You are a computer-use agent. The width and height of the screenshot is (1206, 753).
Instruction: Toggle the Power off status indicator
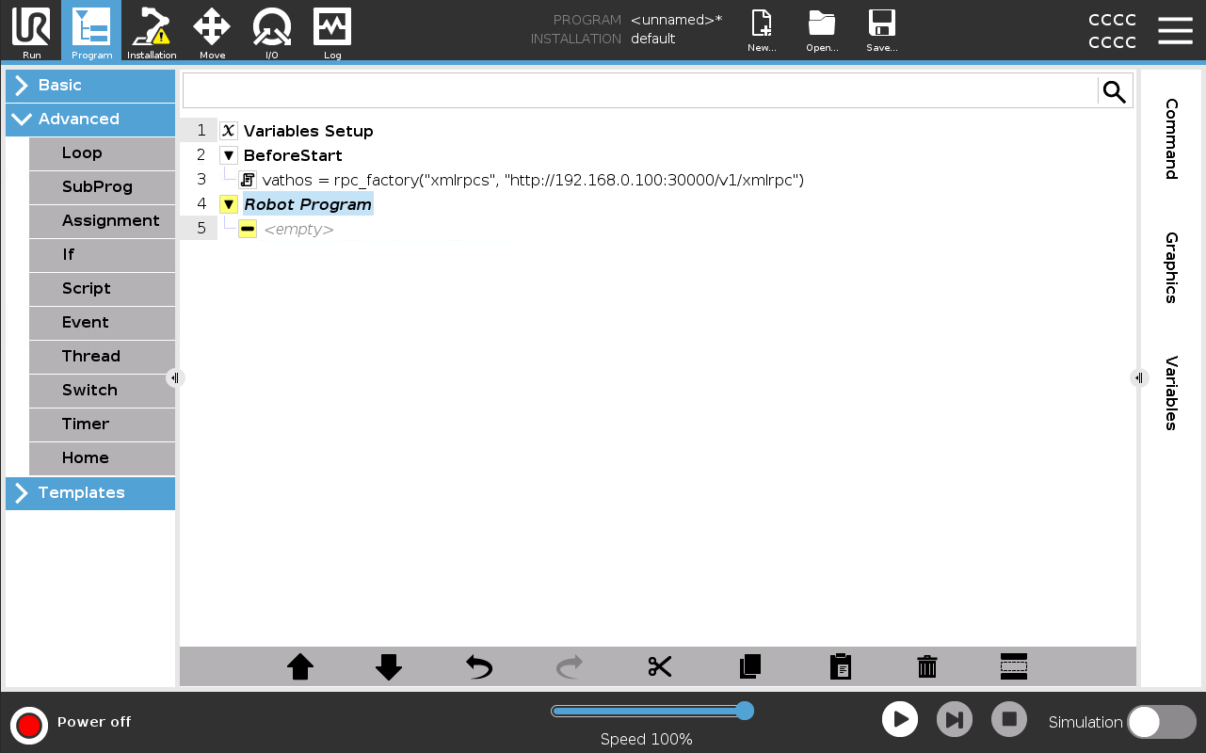28,725
